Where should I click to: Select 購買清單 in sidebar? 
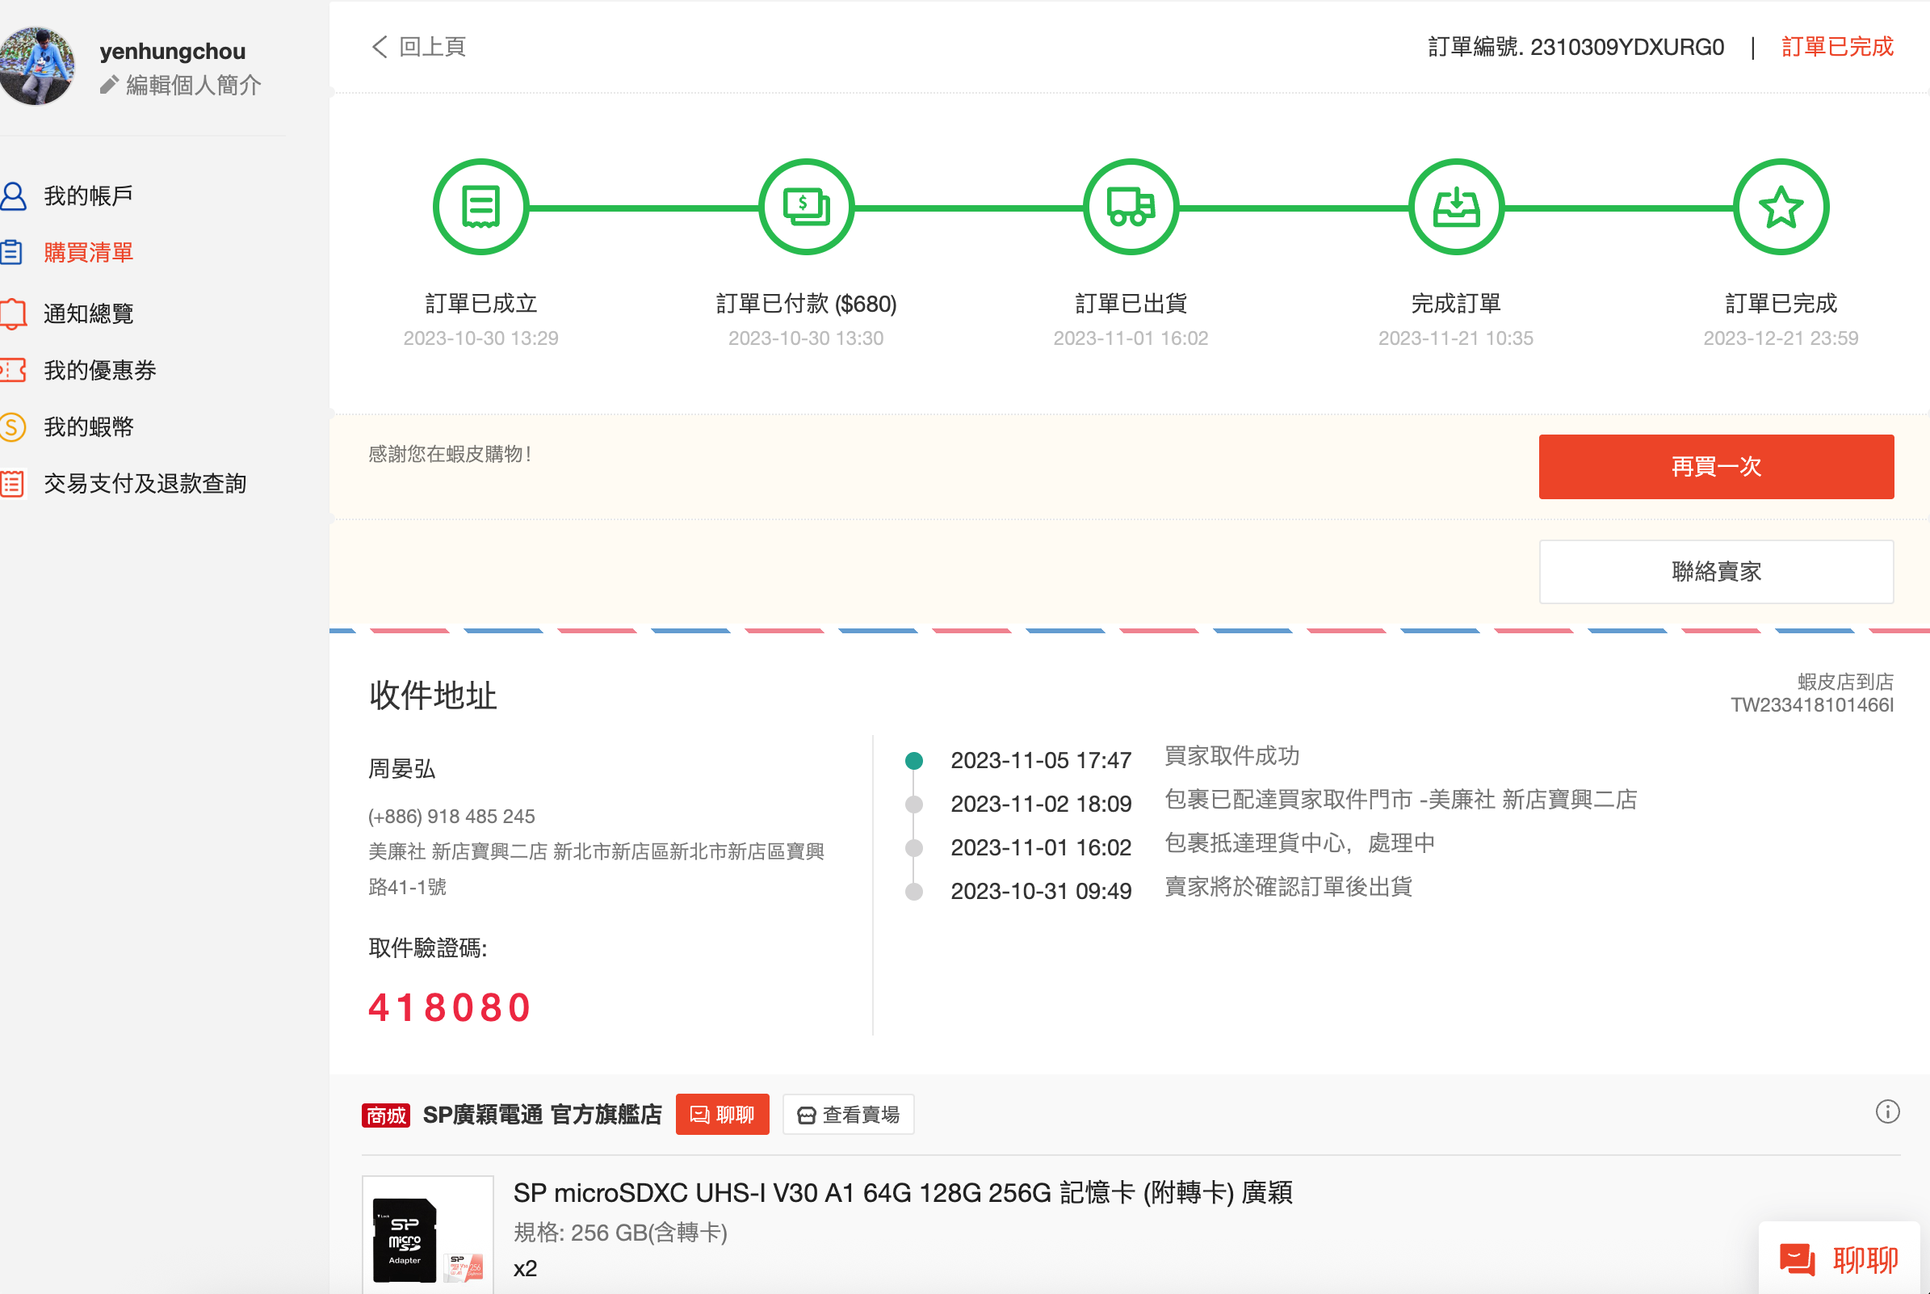pos(88,253)
